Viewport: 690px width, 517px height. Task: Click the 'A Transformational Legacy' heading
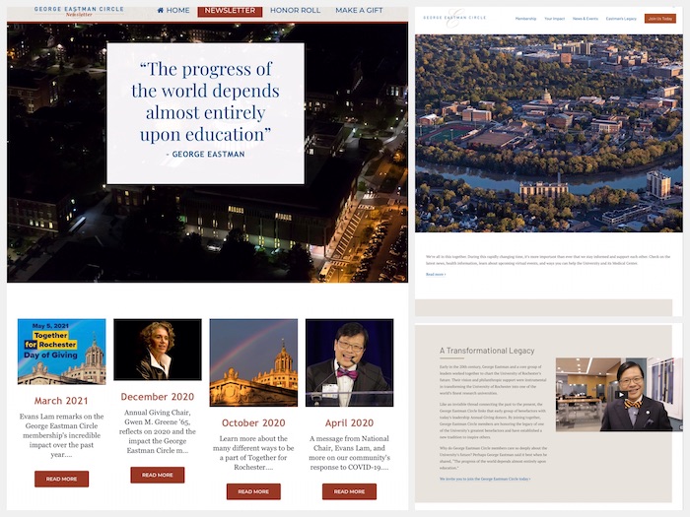(487, 351)
